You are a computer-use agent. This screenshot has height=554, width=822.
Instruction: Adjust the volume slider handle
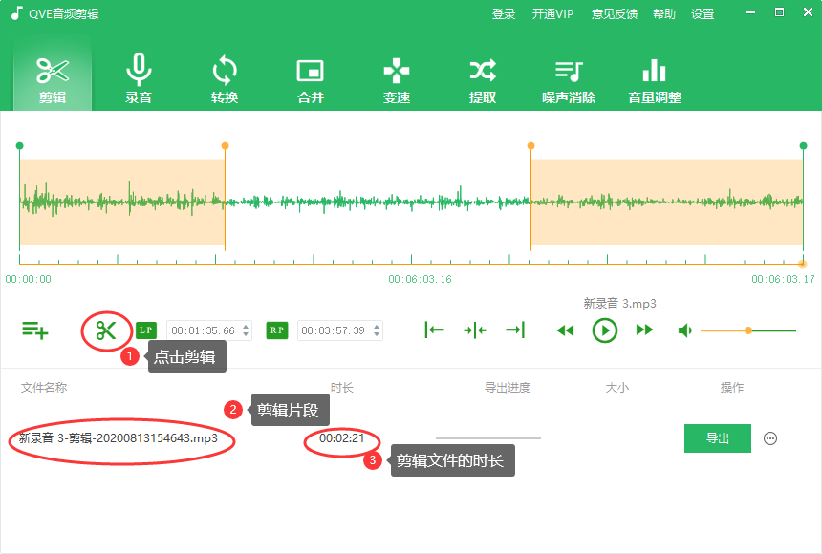[x=748, y=330]
